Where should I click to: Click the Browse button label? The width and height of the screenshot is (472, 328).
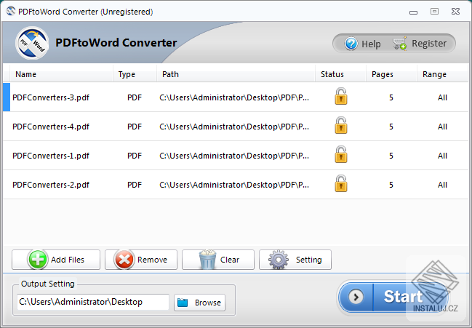[208, 303]
